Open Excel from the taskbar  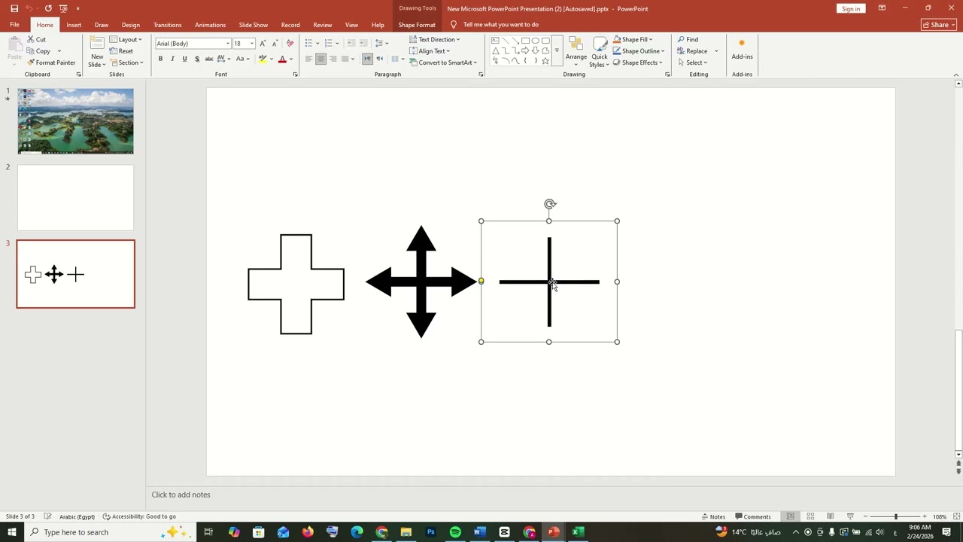(x=578, y=532)
